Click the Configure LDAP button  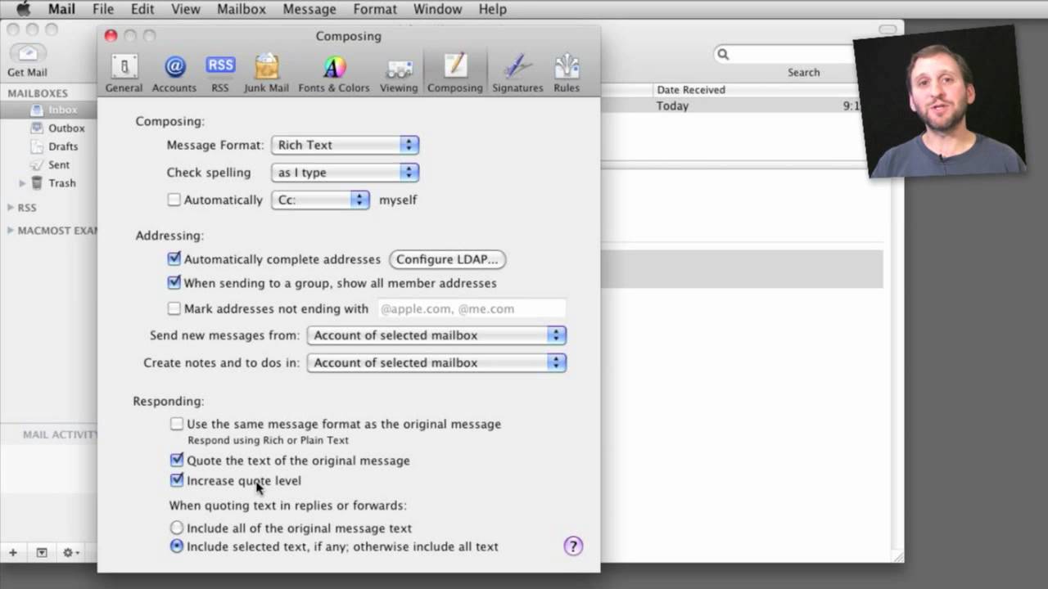(447, 259)
